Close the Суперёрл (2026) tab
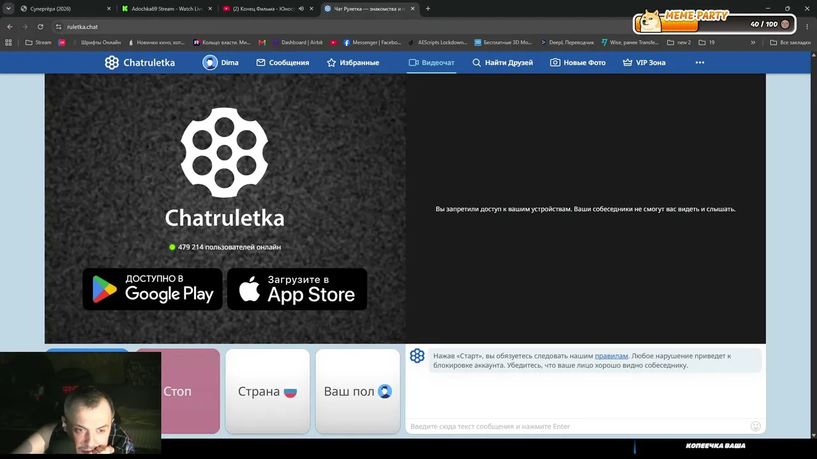The width and height of the screenshot is (817, 459). tap(109, 9)
